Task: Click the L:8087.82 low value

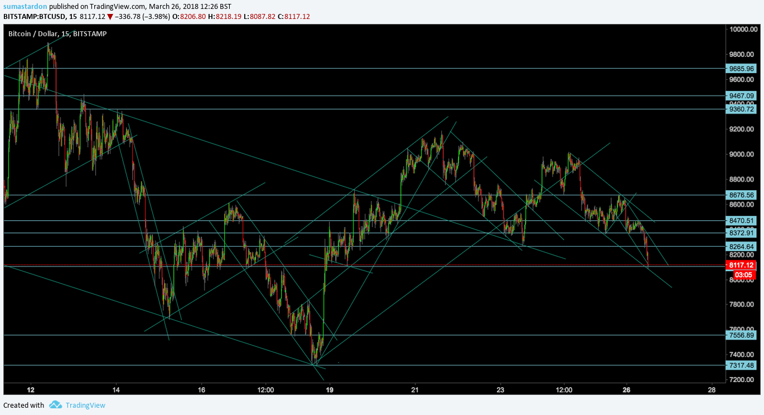Action: tap(260, 16)
